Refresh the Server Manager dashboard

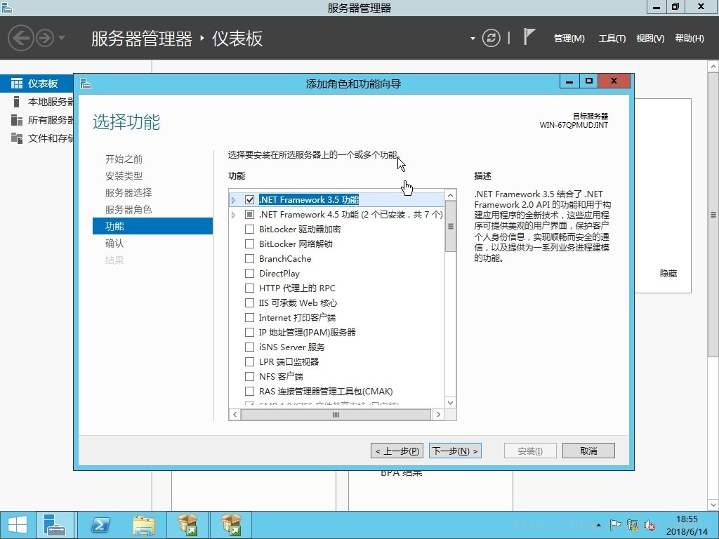pos(491,38)
